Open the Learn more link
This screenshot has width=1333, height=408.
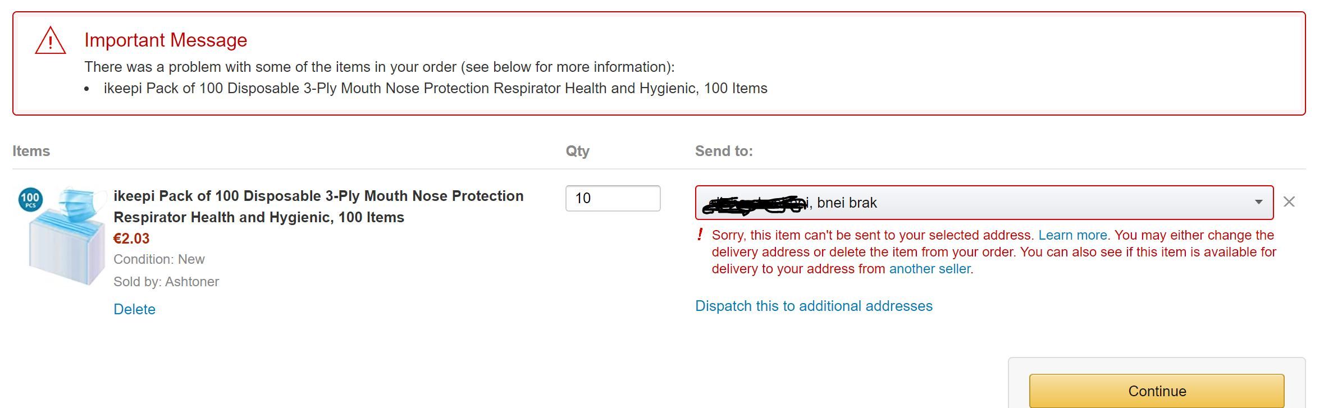pyautogui.click(x=1072, y=235)
